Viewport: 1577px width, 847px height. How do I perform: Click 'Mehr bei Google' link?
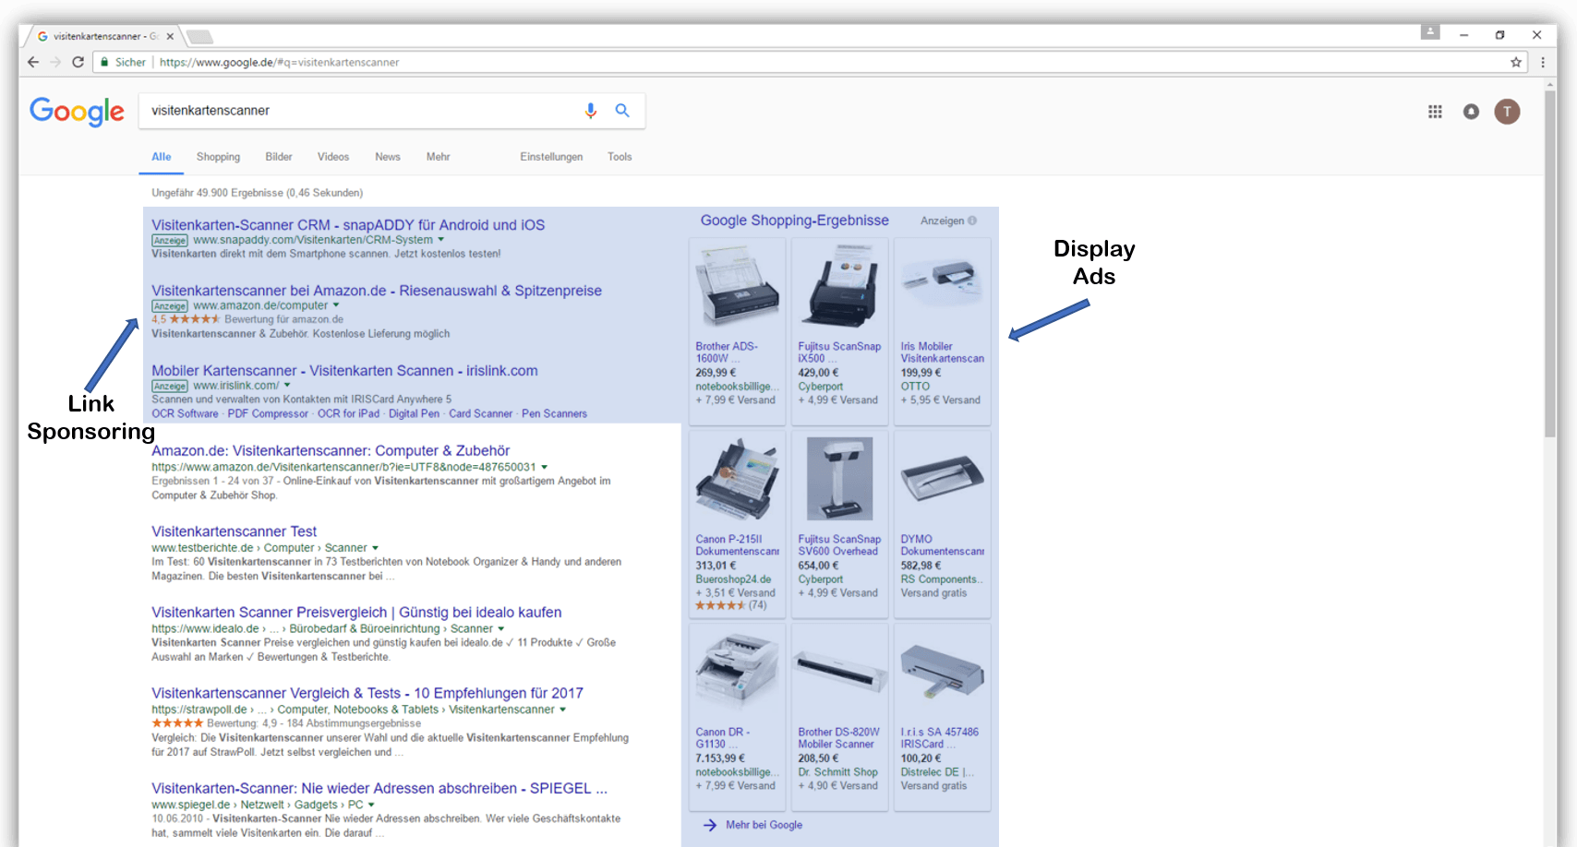click(763, 825)
